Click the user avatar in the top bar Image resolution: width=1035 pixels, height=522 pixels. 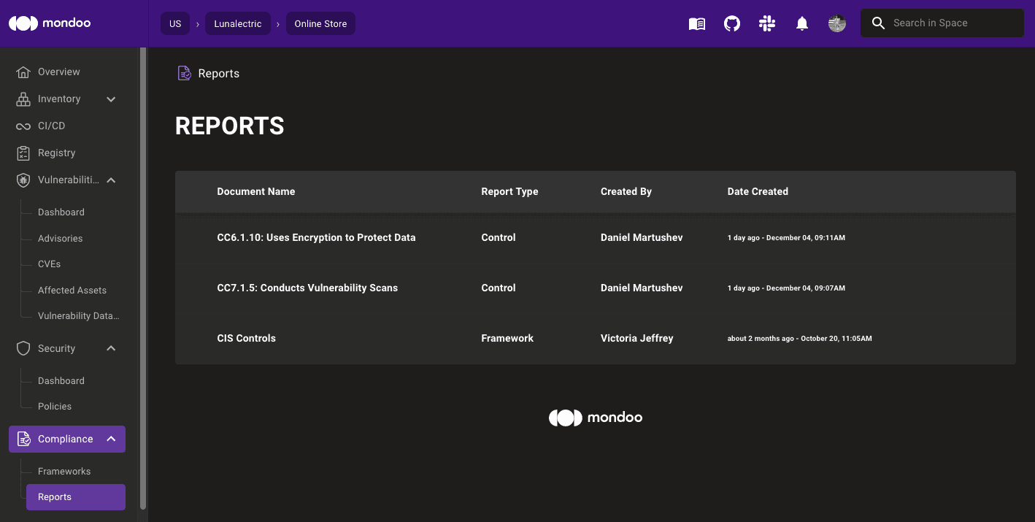coord(836,23)
